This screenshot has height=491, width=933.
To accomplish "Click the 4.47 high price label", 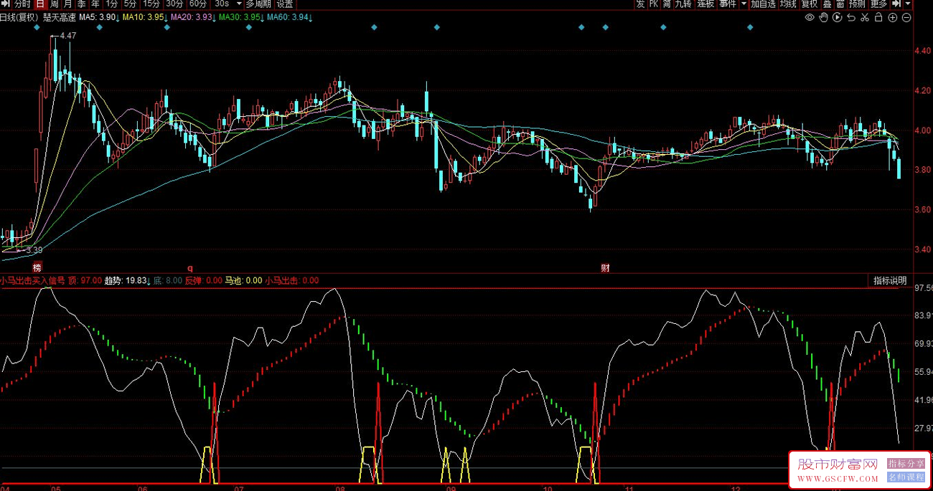I will tap(68, 36).
